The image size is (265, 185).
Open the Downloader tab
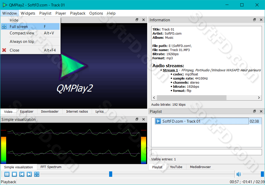tap(50, 112)
